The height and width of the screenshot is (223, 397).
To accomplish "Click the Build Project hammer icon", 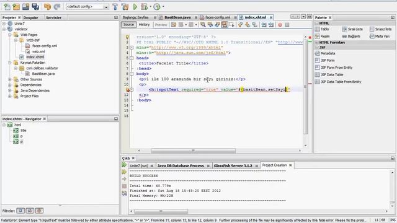I will point(115,7).
